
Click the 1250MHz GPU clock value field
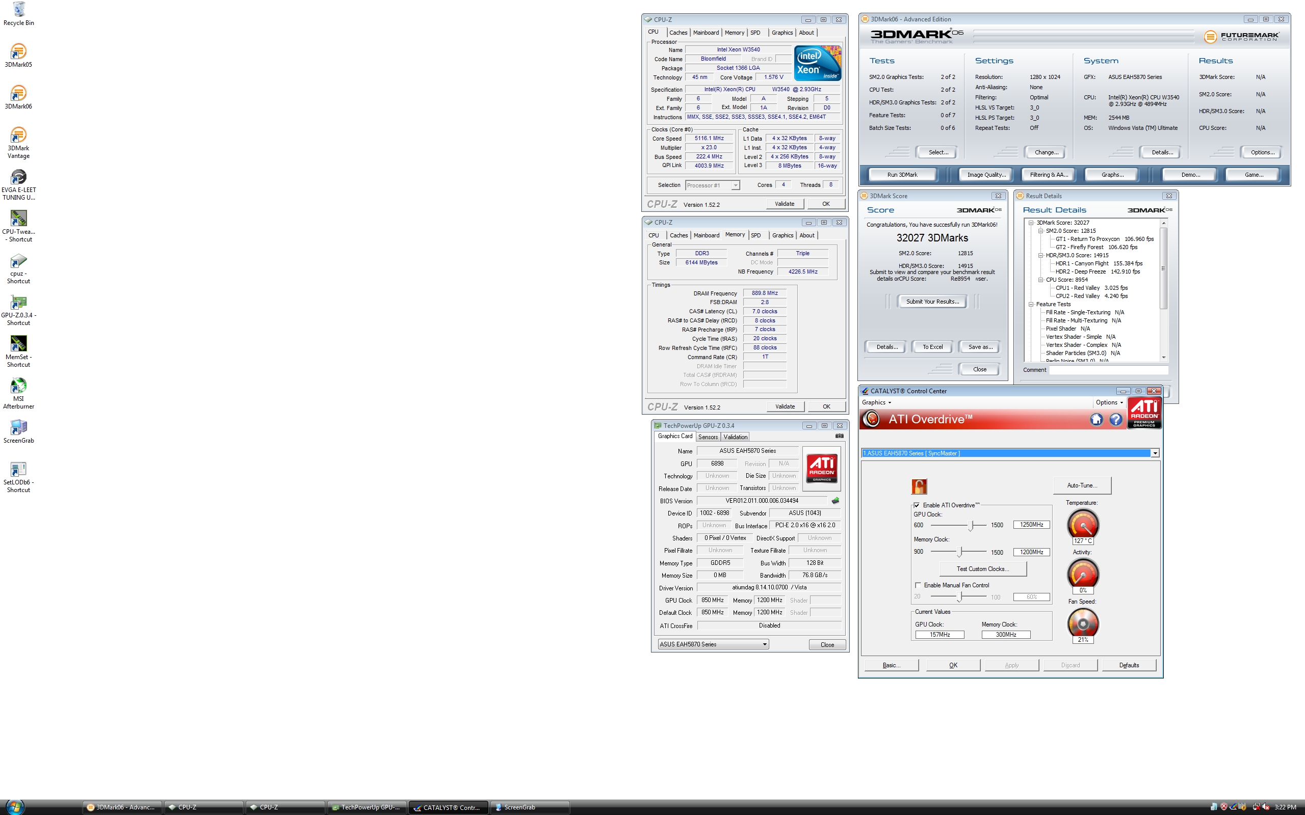(1031, 525)
